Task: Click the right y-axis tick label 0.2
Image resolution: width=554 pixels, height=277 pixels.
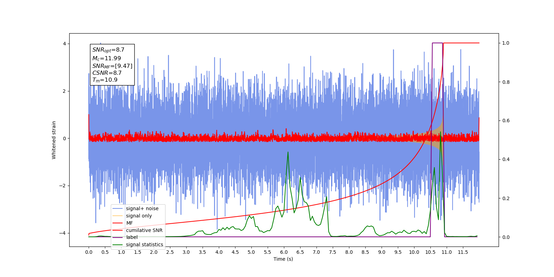Action: 506,198
